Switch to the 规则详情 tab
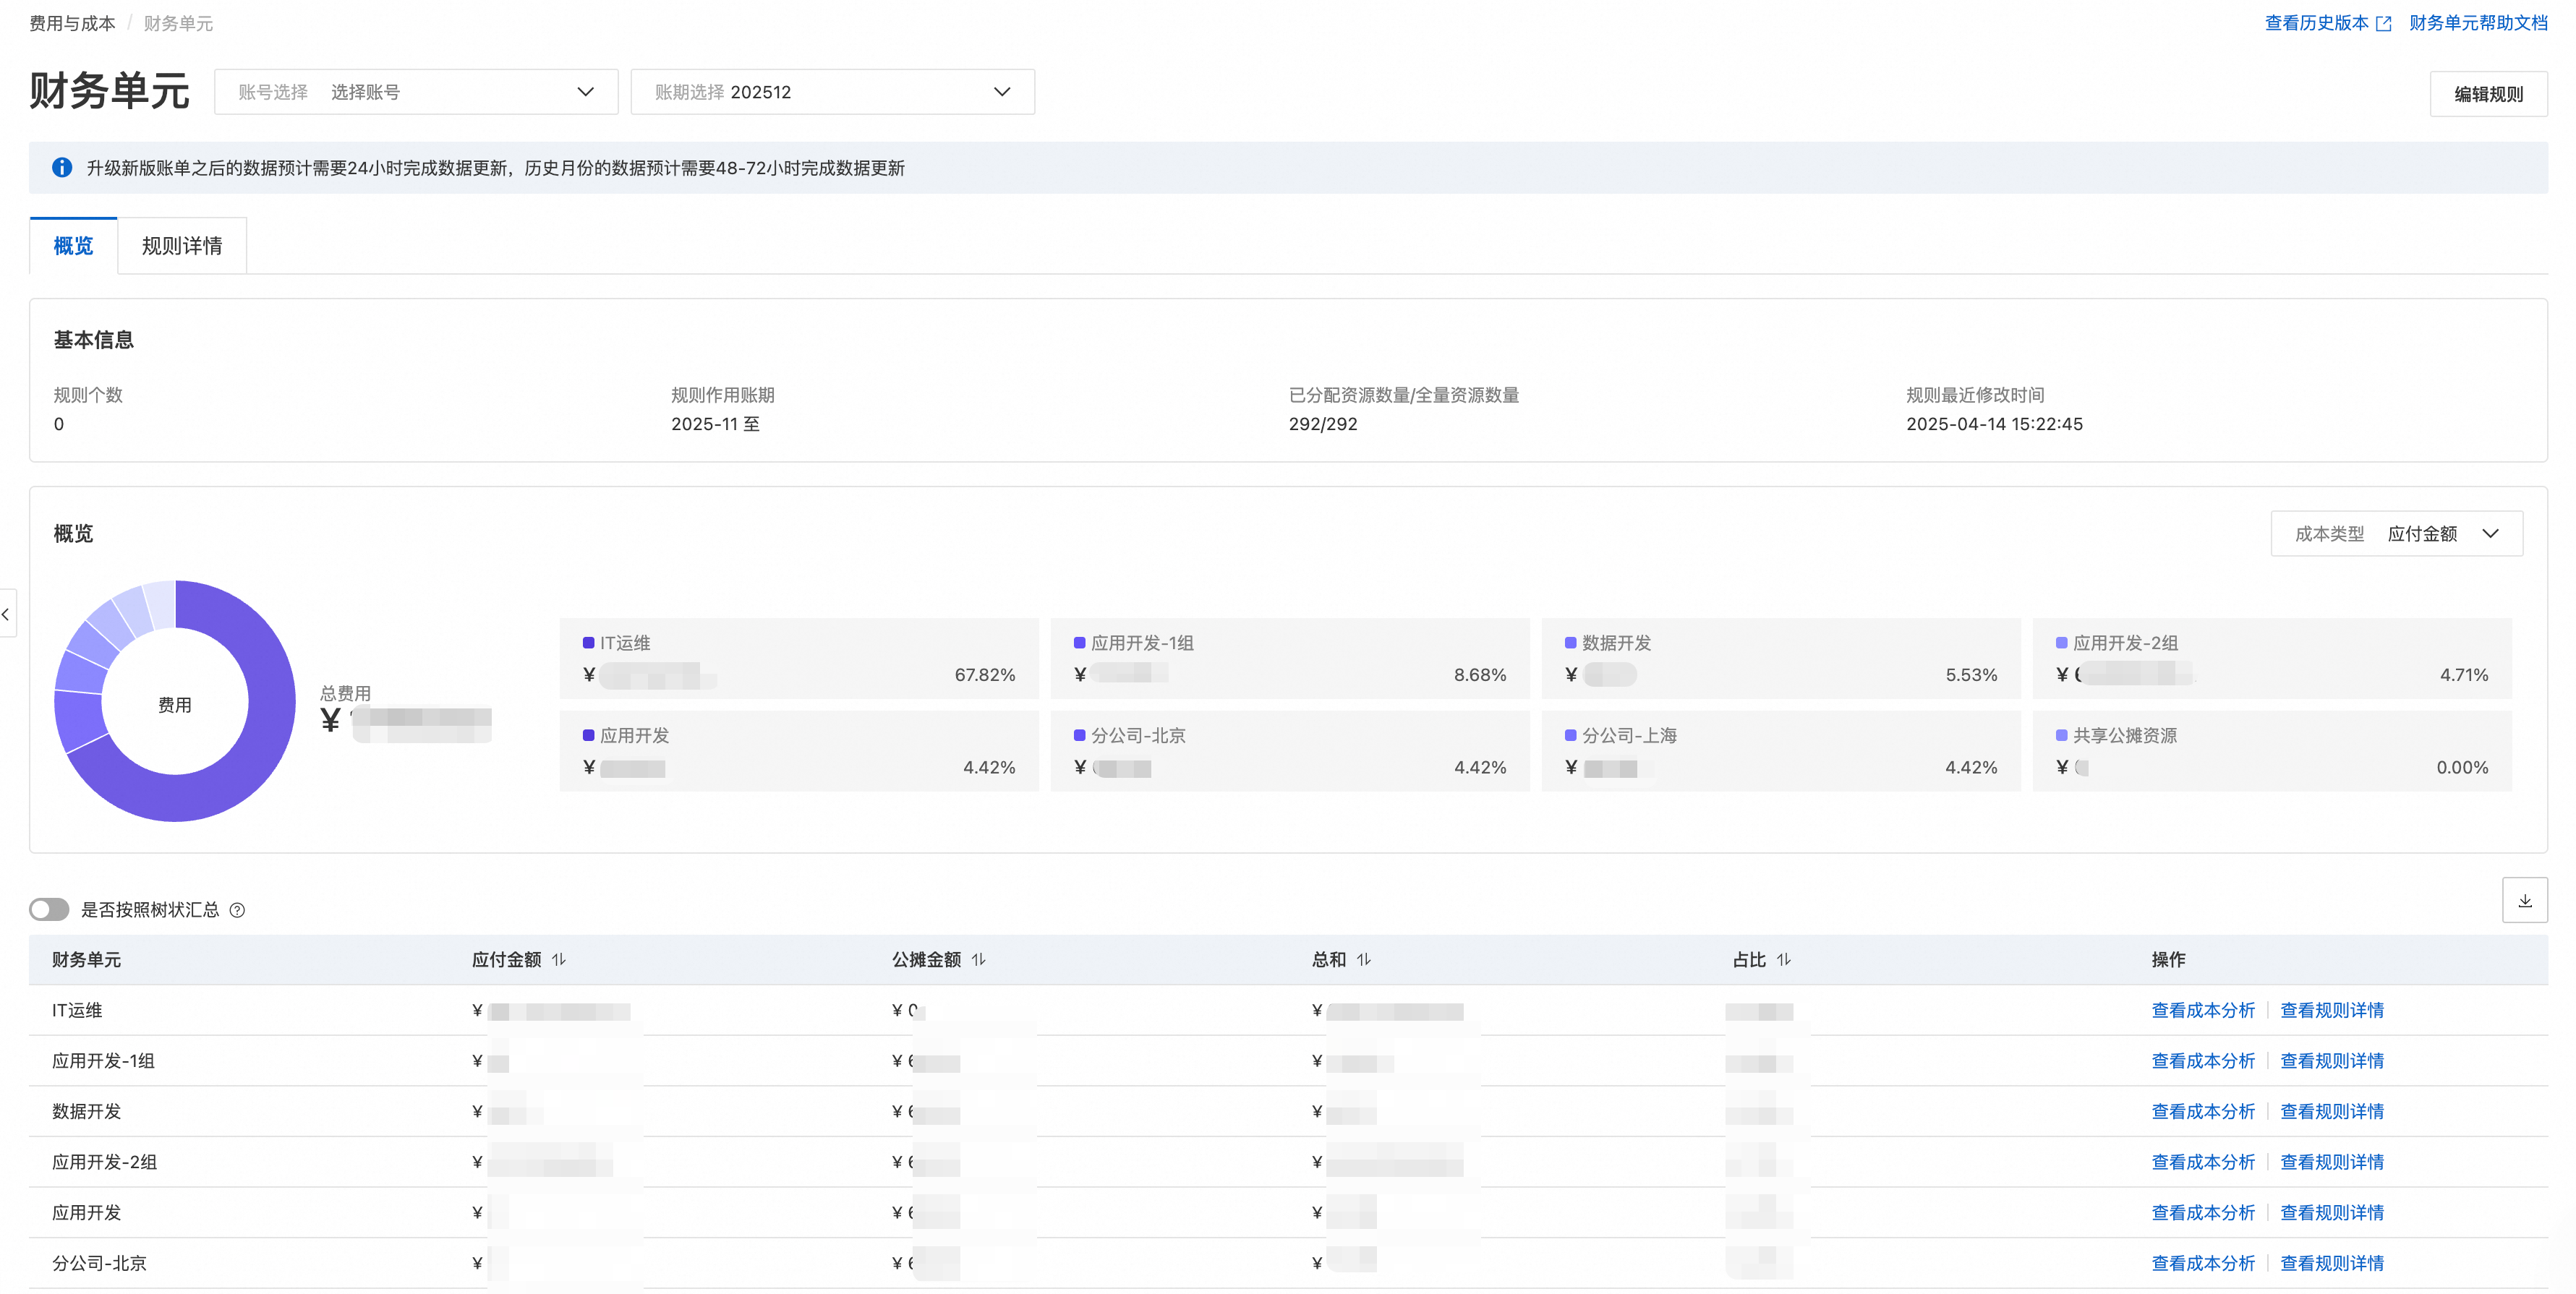 point(182,246)
